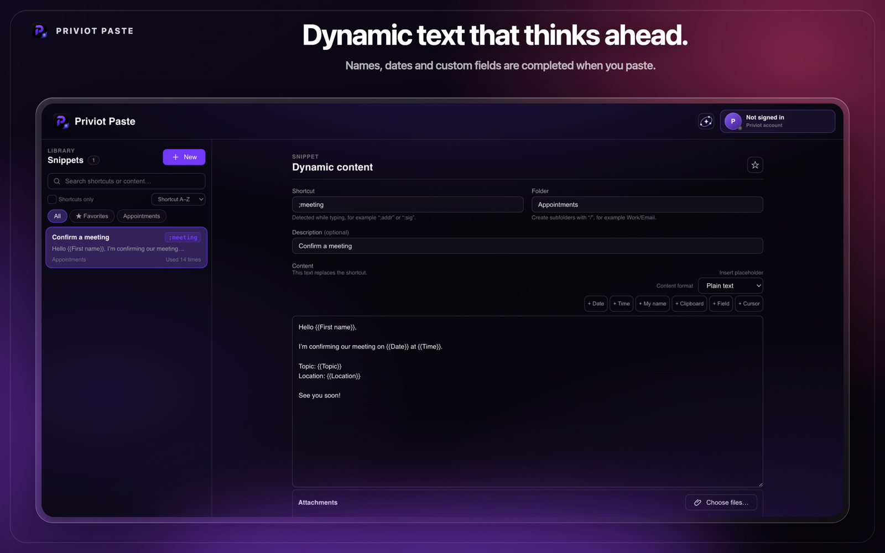
Task: Click the Priviot Paste logo in the app header
Action: coord(61,121)
